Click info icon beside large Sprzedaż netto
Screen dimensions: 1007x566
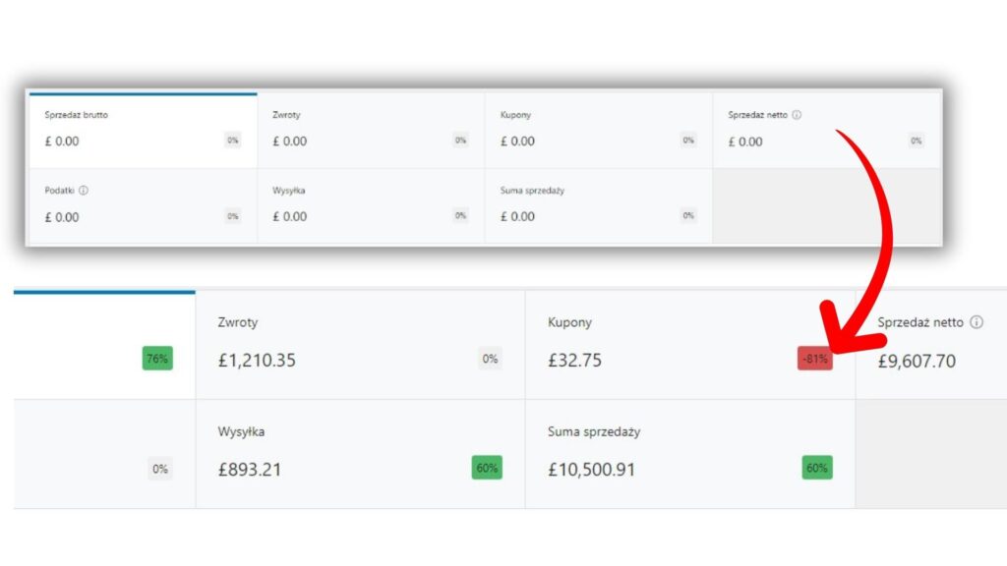click(x=977, y=322)
